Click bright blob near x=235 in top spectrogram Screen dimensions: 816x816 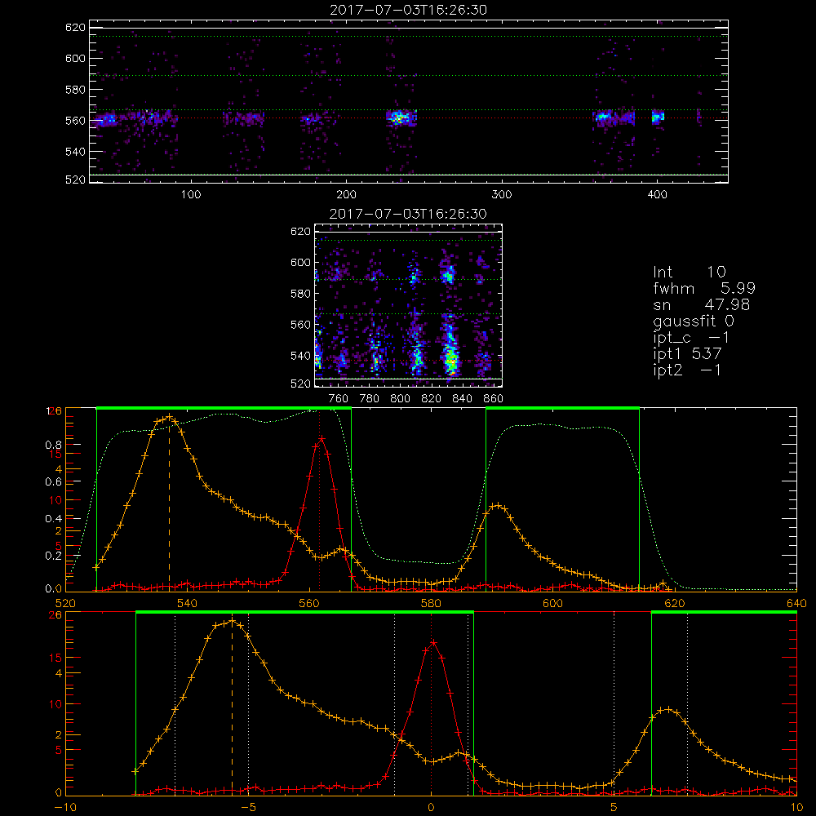click(400, 118)
